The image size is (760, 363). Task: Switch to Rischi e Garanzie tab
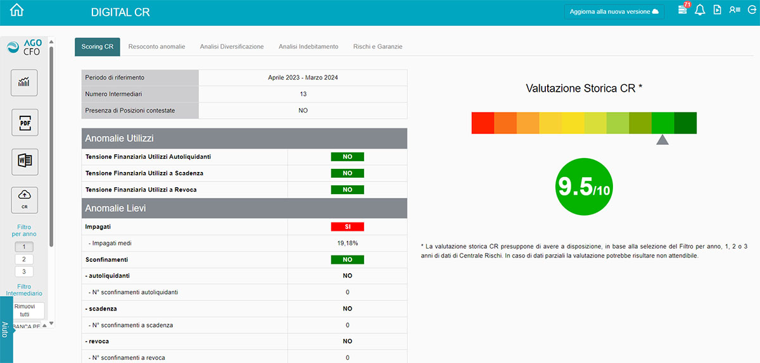tap(377, 47)
